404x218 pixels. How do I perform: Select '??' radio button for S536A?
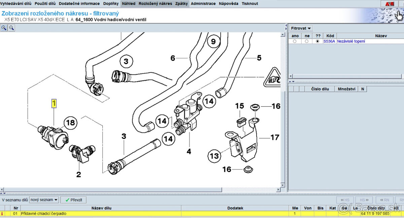click(317, 41)
